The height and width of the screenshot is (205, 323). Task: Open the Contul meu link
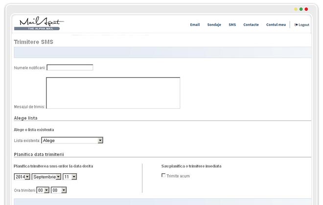click(276, 24)
